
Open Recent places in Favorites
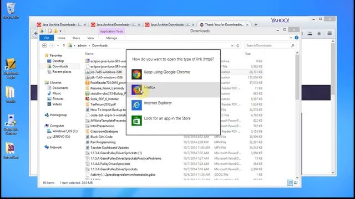pyautogui.click(x=62, y=72)
